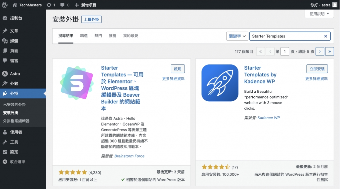Click the 收合選單 collapse arrow icon
The height and width of the screenshot is (189, 340).
point(5,162)
